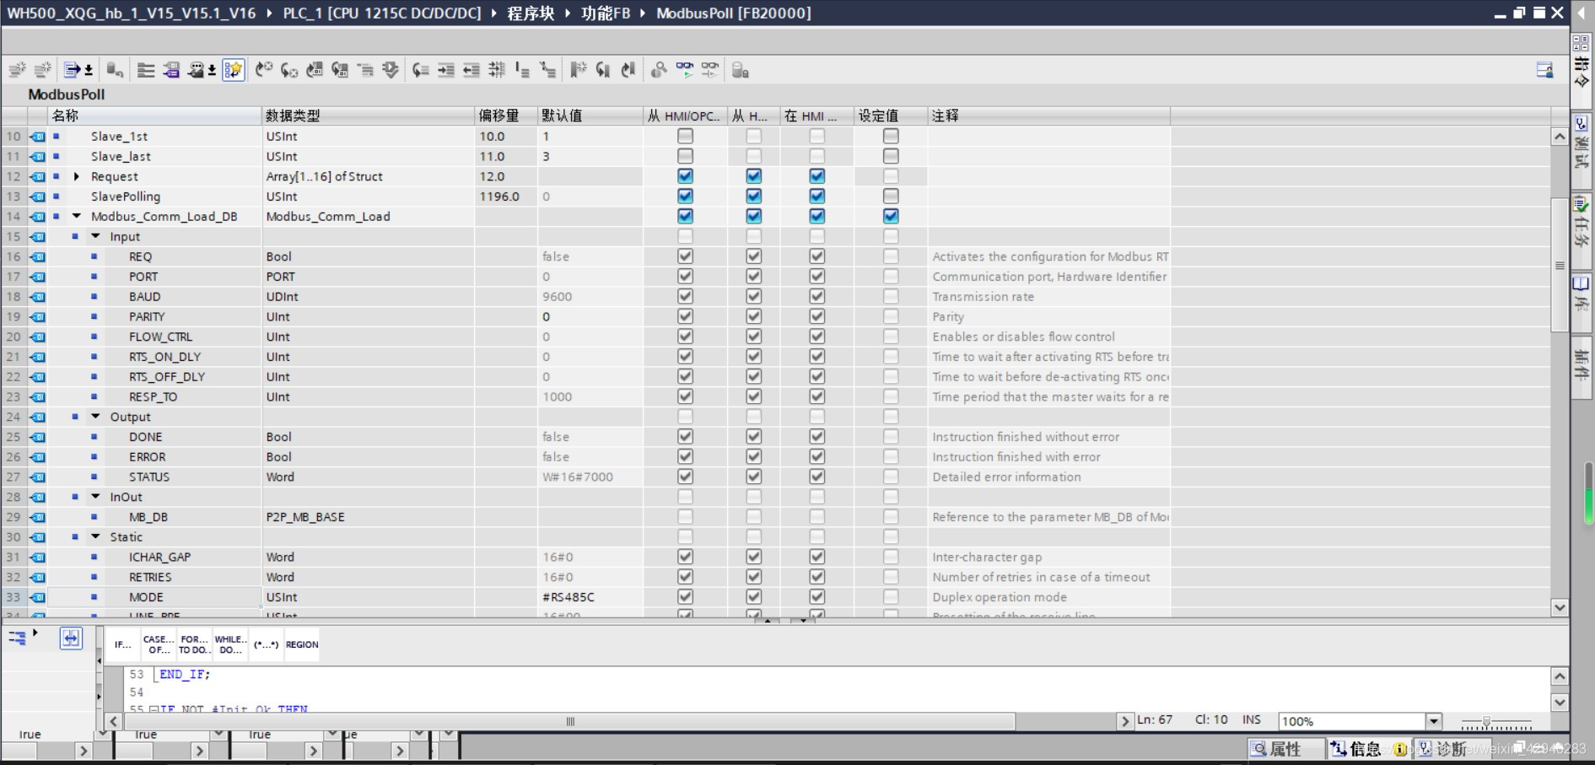
Task: Click the panel layout icon at toolbar right
Action: pos(1544,70)
